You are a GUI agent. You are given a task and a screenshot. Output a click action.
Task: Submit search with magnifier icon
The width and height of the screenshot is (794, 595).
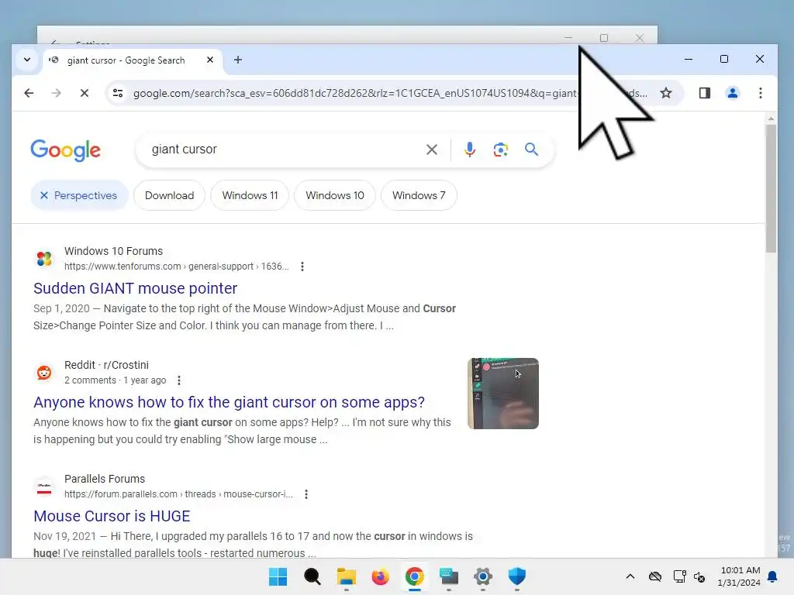(531, 150)
